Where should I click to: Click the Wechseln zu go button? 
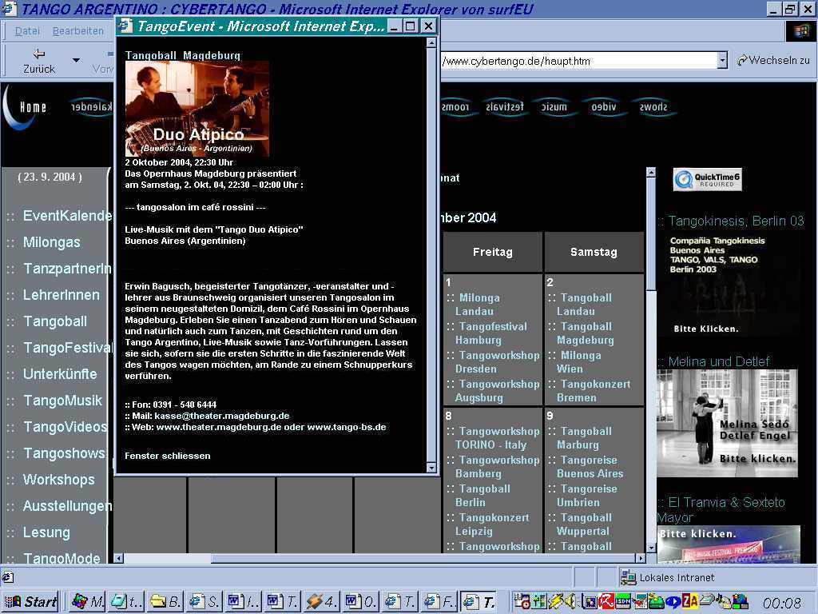pyautogui.click(x=773, y=61)
